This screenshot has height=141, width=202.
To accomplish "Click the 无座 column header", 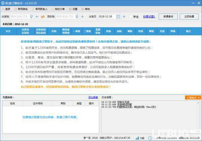I will (162, 31).
